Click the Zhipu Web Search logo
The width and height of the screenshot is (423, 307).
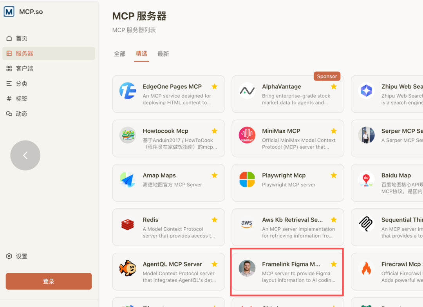[366, 91]
